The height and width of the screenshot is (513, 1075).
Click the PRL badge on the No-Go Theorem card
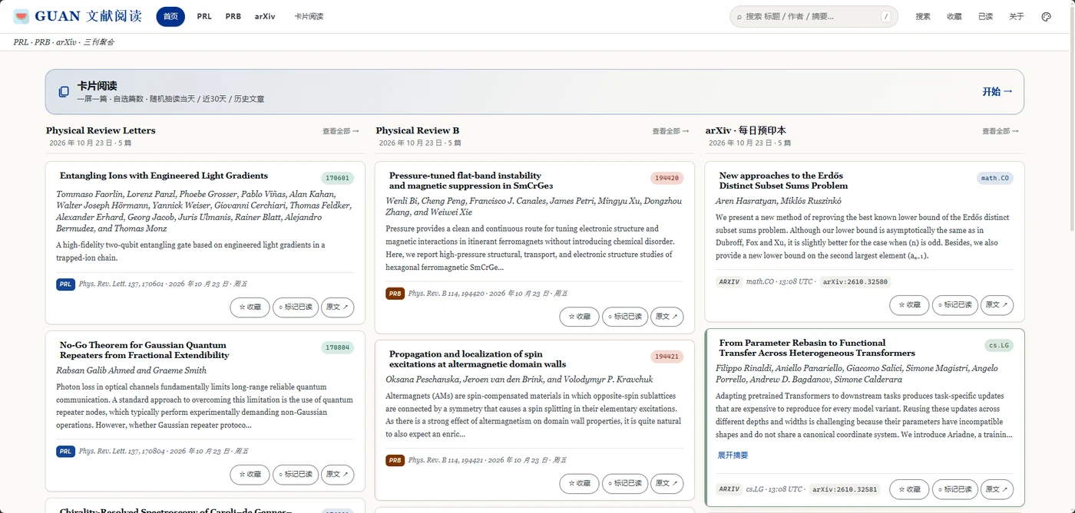click(65, 452)
